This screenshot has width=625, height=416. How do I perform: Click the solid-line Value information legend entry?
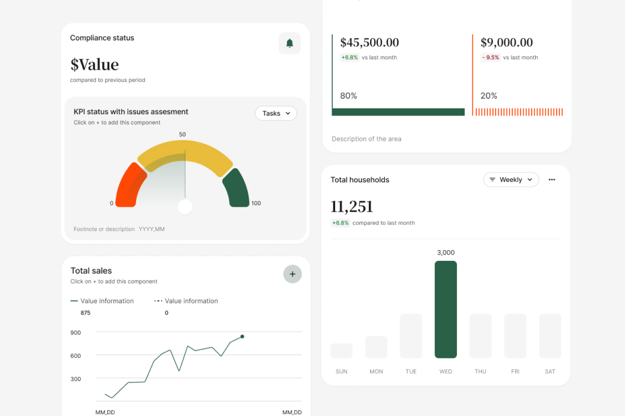coord(102,301)
